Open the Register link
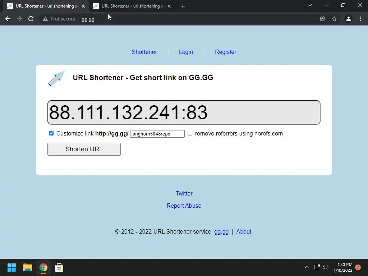 pos(226,52)
